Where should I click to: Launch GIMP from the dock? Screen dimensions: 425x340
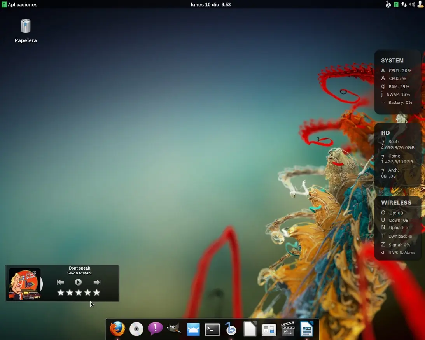click(x=174, y=328)
